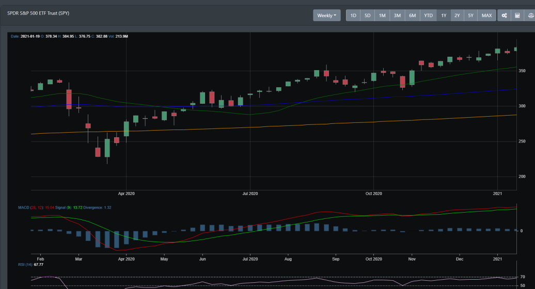Click the 200 price axis label
535x289 pixels.
click(522, 176)
